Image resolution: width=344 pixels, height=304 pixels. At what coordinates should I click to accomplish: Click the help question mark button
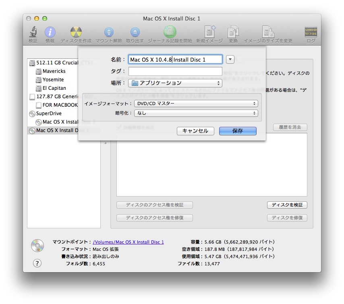coord(37,263)
